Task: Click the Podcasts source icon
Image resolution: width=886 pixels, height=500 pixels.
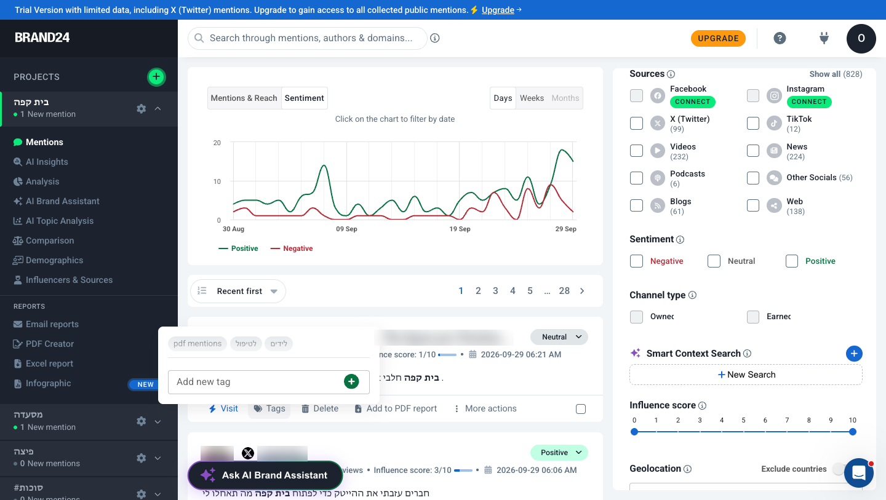Action: 658,178
